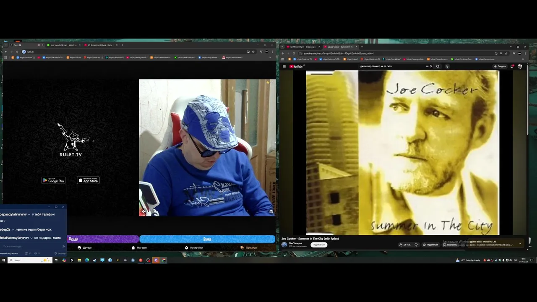537x302 pixels.
Task: Clear the YouTube search box text
Action: click(431, 66)
